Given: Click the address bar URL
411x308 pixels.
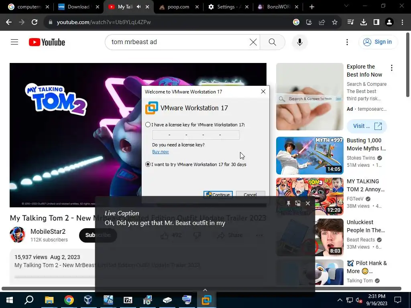Looking at the screenshot, I should [x=104, y=22].
